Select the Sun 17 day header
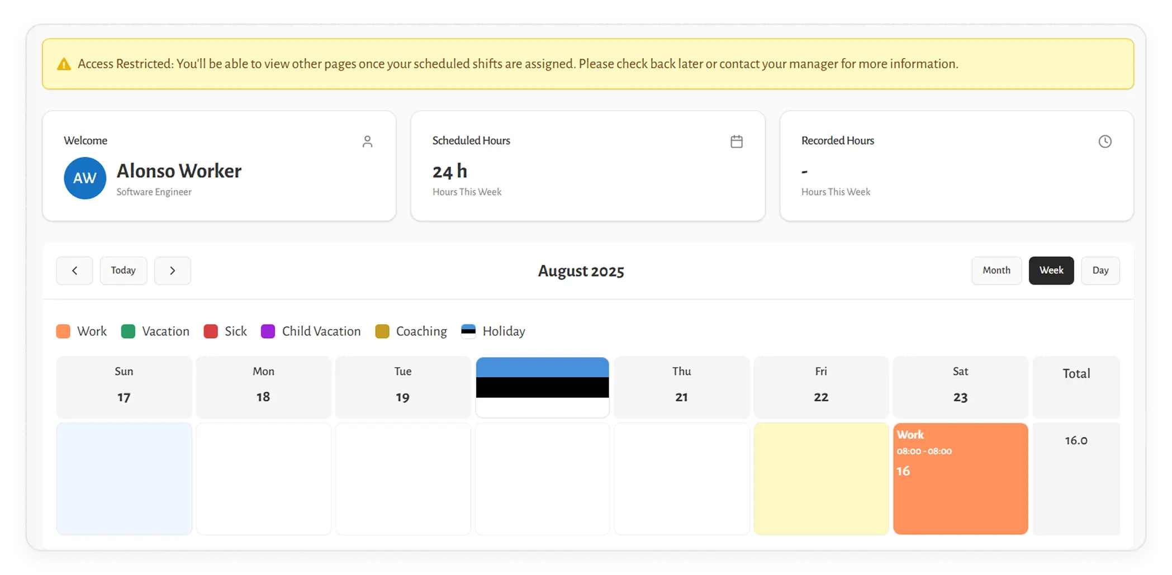 (124, 387)
